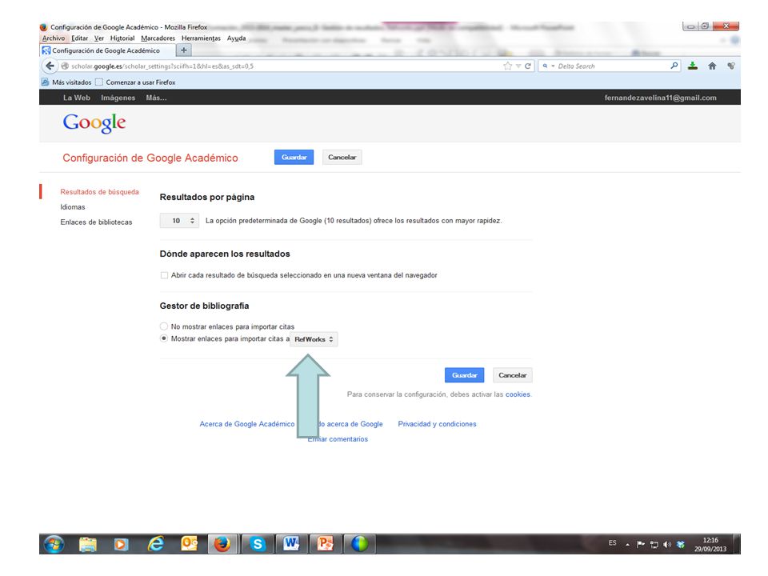The image size is (768, 576).
Task: Open Skype from the taskbar
Action: (257, 544)
